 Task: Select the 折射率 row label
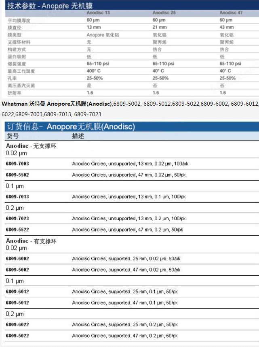[x=15, y=93]
